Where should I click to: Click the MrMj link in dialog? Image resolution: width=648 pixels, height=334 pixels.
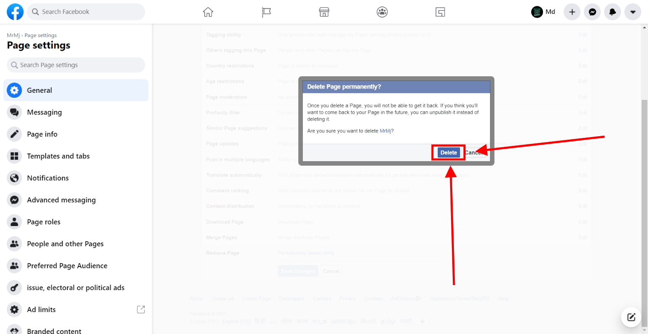pyautogui.click(x=386, y=131)
